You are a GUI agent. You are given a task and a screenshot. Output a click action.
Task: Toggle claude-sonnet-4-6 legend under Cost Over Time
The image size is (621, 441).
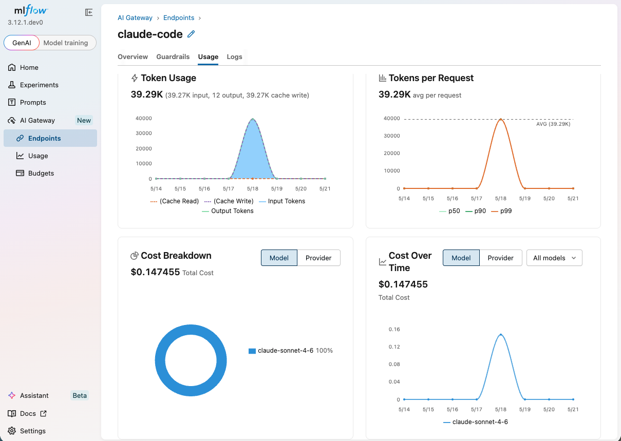pyautogui.click(x=475, y=422)
